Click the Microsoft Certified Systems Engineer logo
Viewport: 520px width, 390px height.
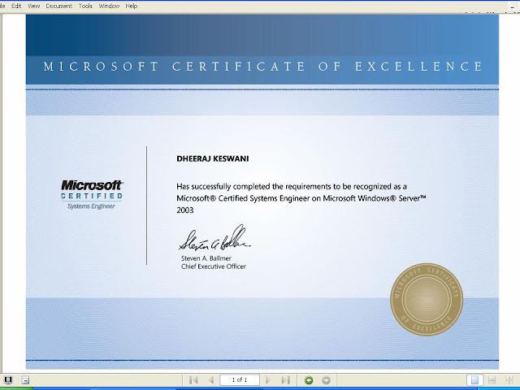tap(92, 195)
